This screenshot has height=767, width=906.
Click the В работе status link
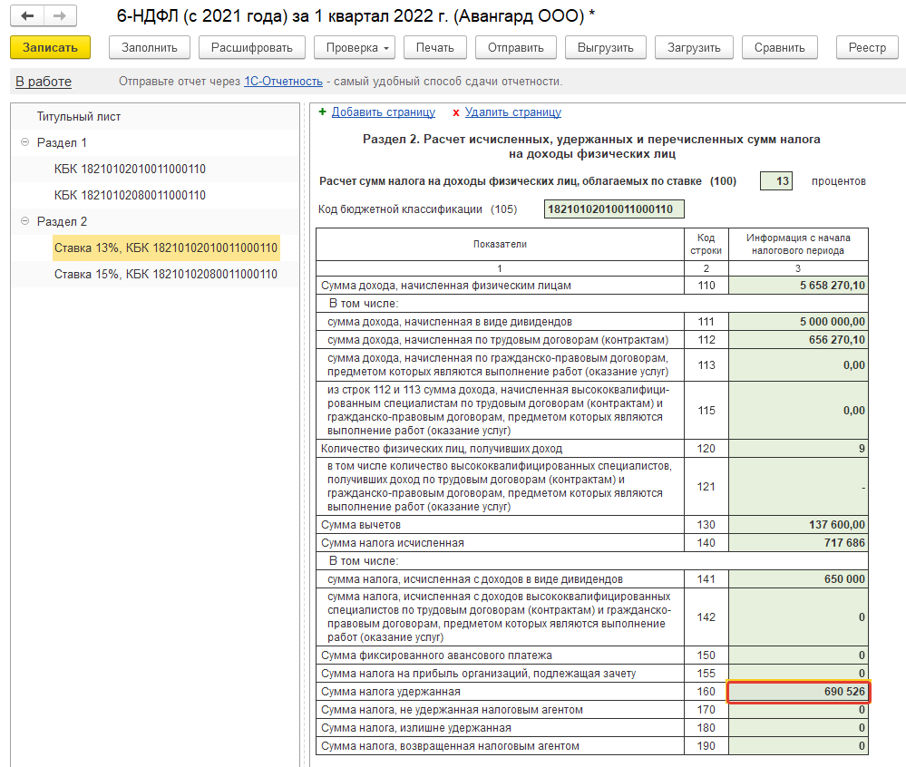click(44, 82)
